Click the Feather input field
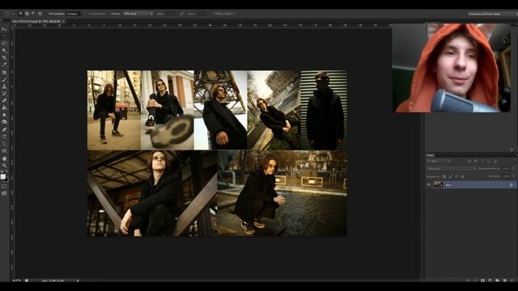The width and height of the screenshot is (518, 291). pyautogui.click(x=74, y=14)
